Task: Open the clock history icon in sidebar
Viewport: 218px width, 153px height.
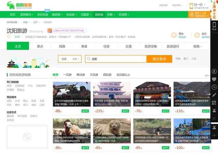Action: (214, 87)
